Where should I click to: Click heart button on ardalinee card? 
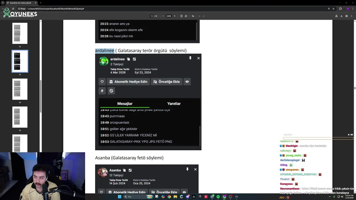click(102, 82)
